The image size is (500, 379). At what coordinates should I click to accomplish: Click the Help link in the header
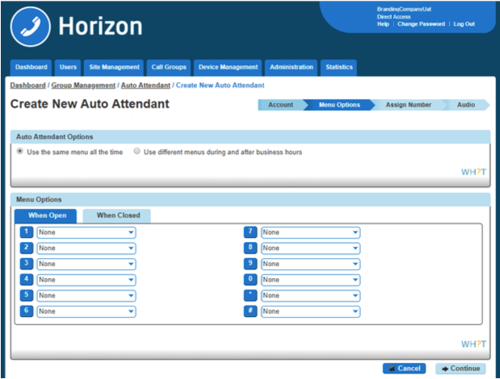[384, 24]
